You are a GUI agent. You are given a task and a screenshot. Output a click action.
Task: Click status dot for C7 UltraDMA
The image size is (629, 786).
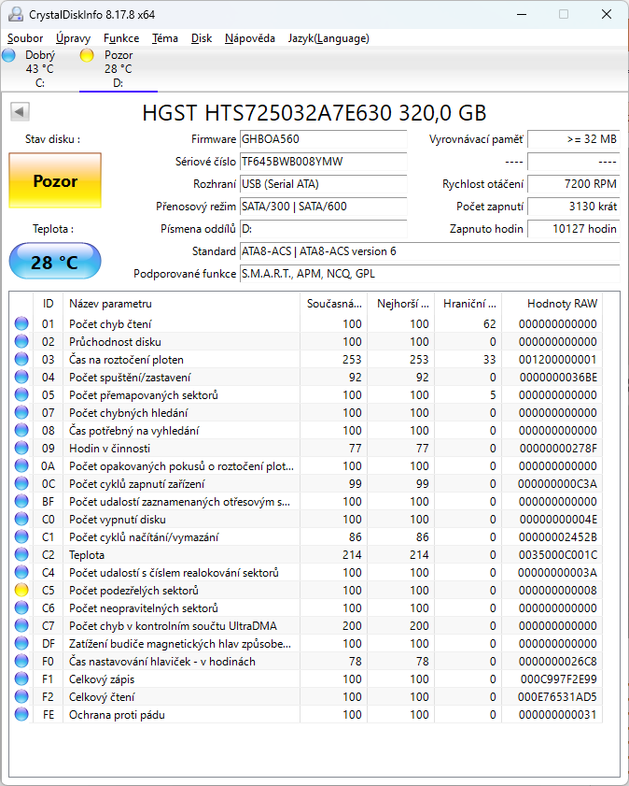pyautogui.click(x=21, y=625)
